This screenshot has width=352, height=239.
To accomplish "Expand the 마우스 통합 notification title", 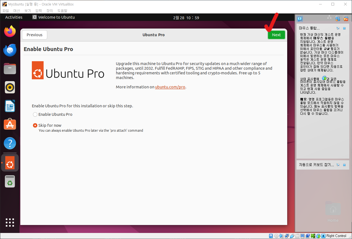I will pyautogui.click(x=309, y=28).
